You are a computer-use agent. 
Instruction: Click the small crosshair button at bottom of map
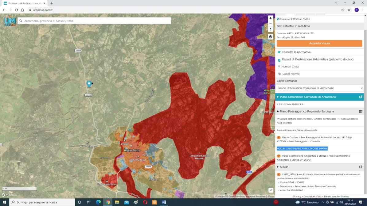click(271, 190)
